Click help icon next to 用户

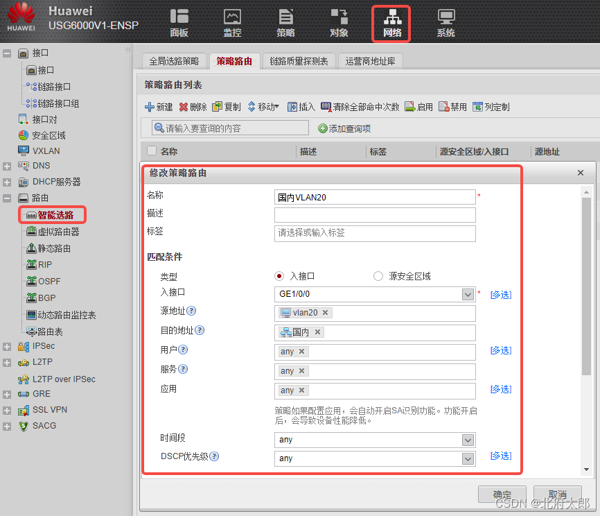pyautogui.click(x=183, y=350)
